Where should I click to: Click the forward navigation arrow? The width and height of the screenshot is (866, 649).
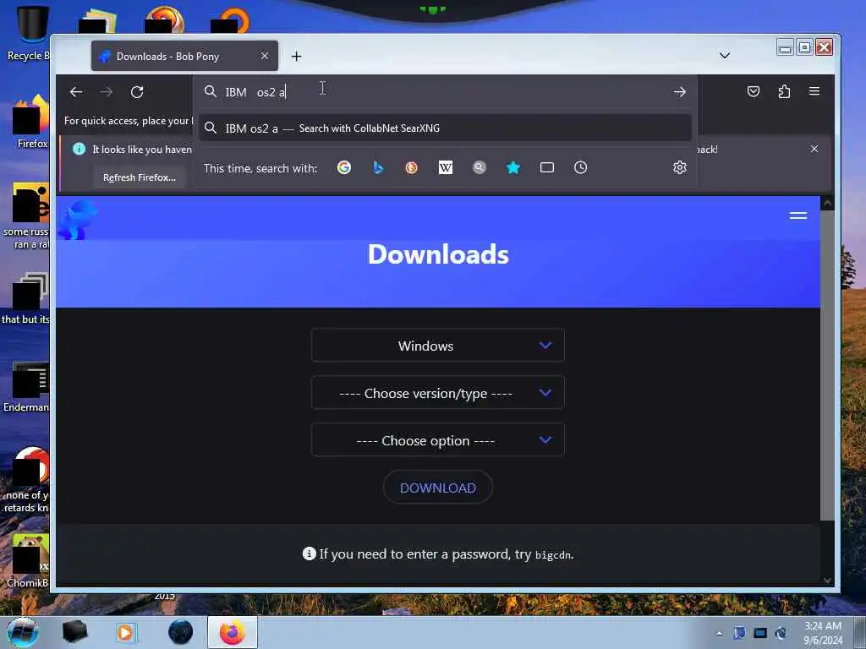pos(107,92)
